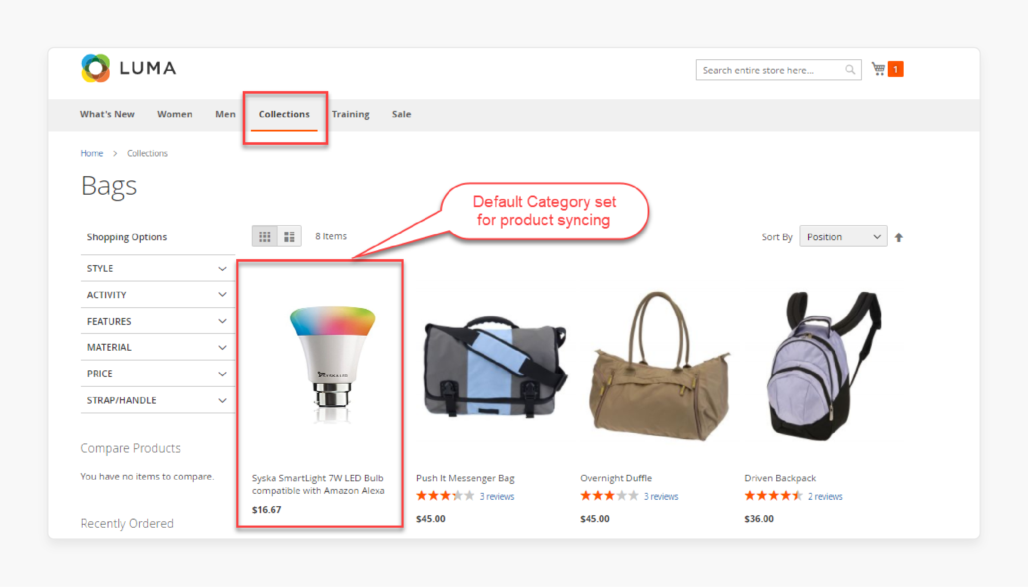The image size is (1028, 587).
Task: Open the Collections menu
Action: (x=284, y=114)
